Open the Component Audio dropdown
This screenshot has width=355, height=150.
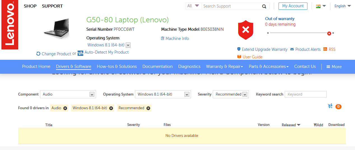tap(68, 94)
